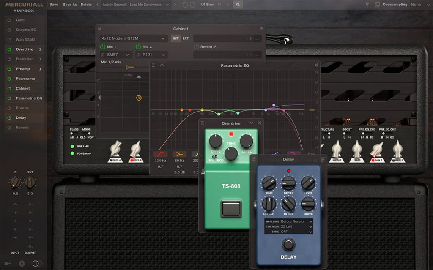
Task: Open the 4x12 Modern G12M cabinet dropdown
Action: pyautogui.click(x=133, y=38)
